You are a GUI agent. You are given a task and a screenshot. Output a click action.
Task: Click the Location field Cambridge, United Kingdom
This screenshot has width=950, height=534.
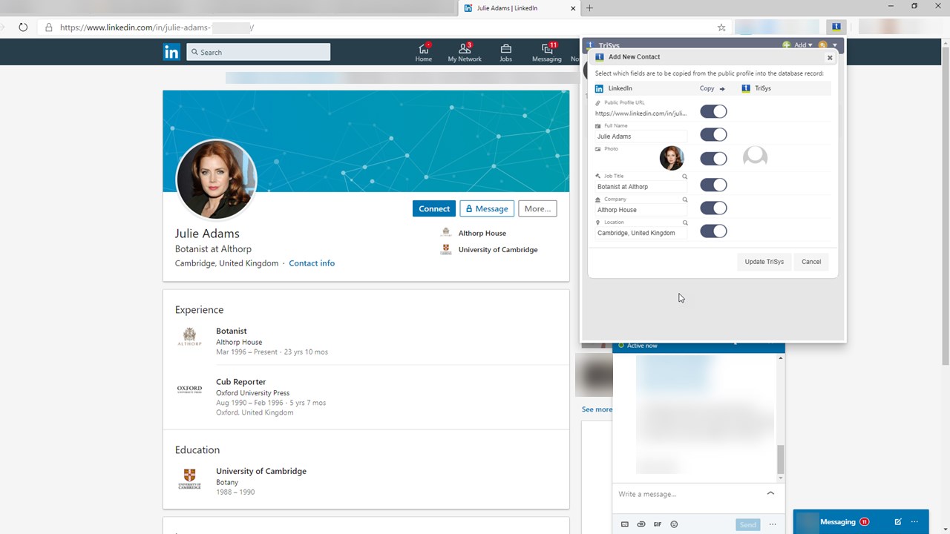[641, 233]
